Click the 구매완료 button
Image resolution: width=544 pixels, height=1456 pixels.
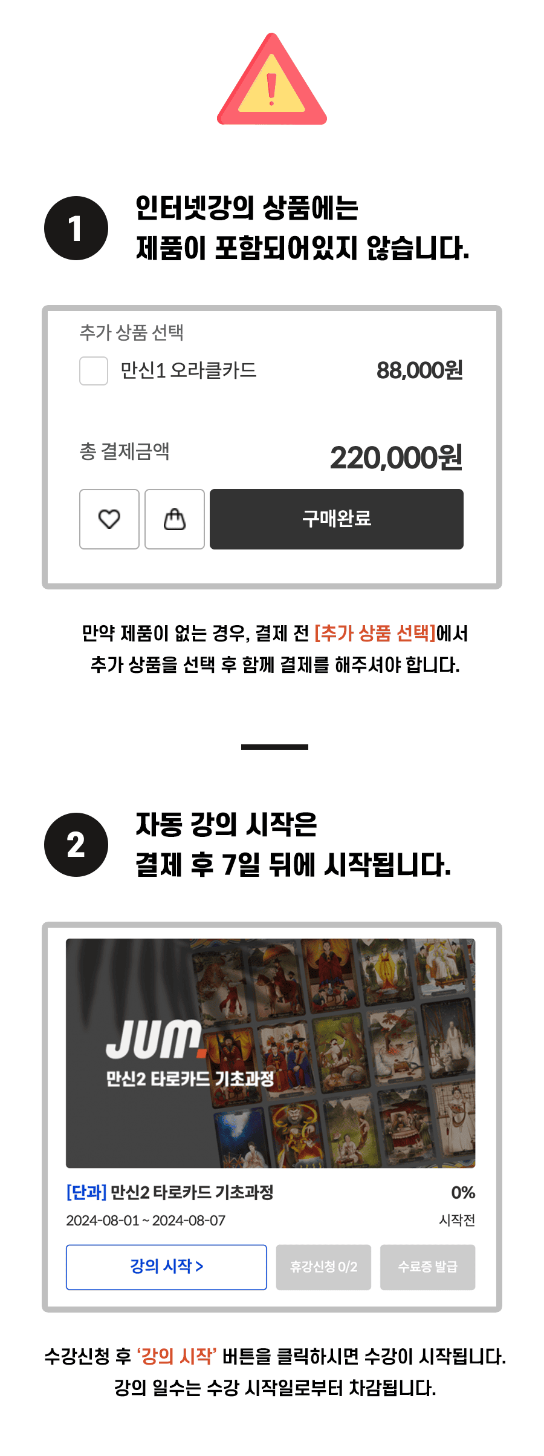[x=337, y=519]
